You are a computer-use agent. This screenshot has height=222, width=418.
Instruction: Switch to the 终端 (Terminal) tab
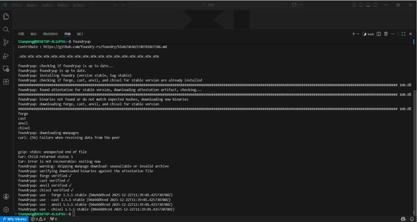click(x=68, y=34)
